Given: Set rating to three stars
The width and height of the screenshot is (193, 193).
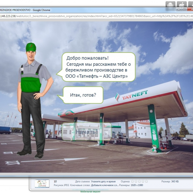Looking at the screenshot, I should tap(139, 181).
